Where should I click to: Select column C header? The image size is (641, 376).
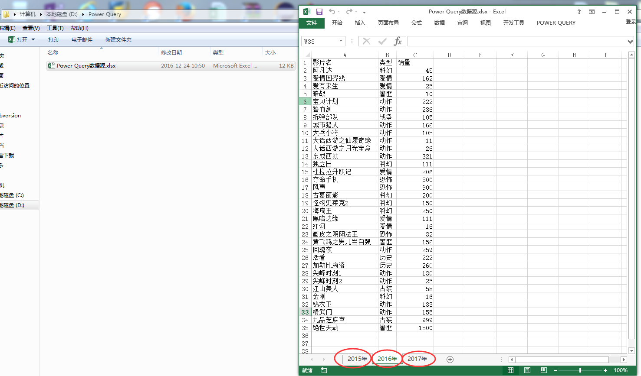[x=415, y=55]
